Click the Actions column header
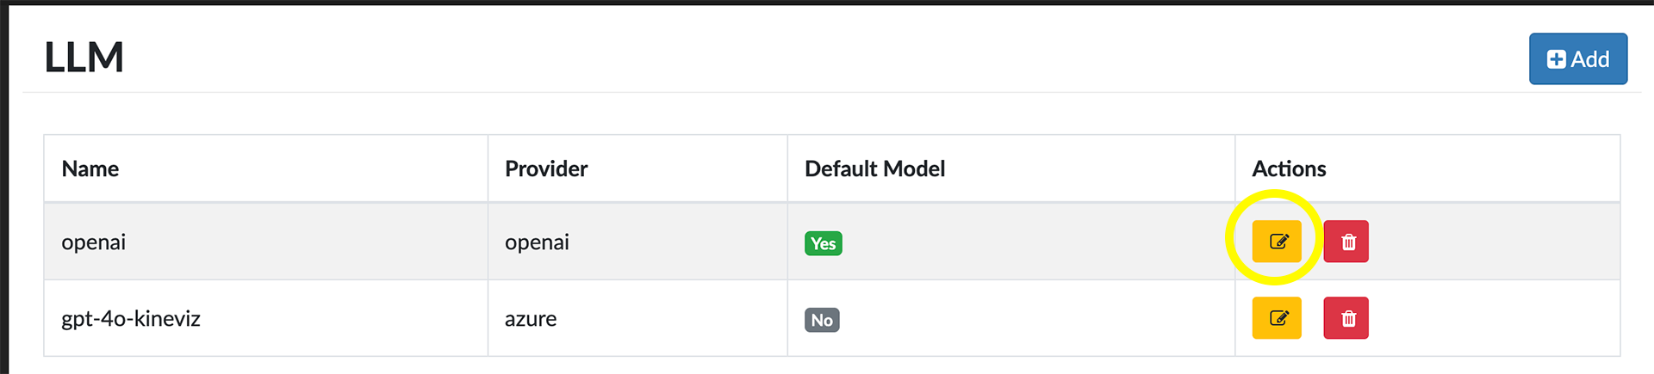This screenshot has width=1654, height=374. pos(1289,169)
